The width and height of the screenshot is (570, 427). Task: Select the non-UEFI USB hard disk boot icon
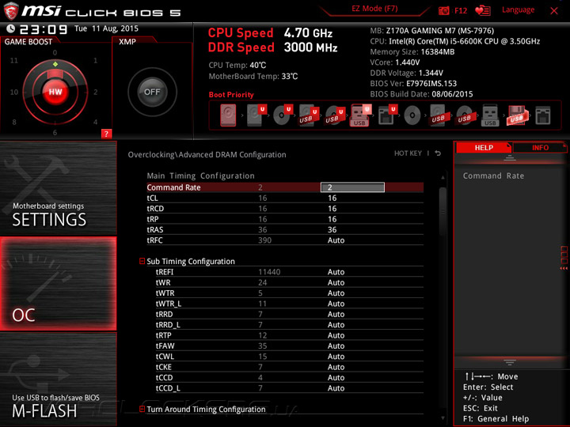click(438, 115)
